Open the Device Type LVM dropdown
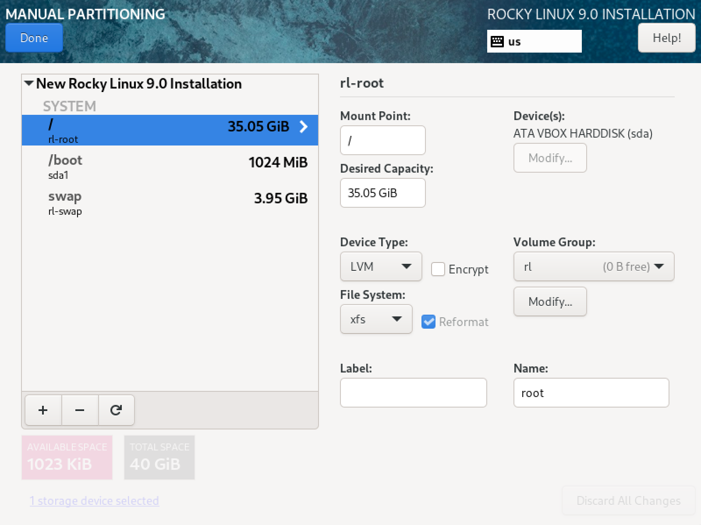The image size is (701, 525). click(x=381, y=266)
